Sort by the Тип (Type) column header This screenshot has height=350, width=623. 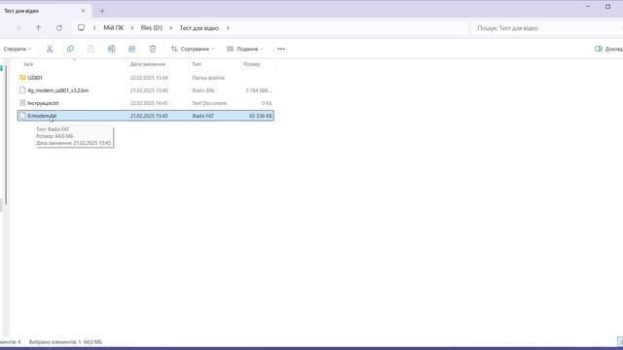point(197,64)
